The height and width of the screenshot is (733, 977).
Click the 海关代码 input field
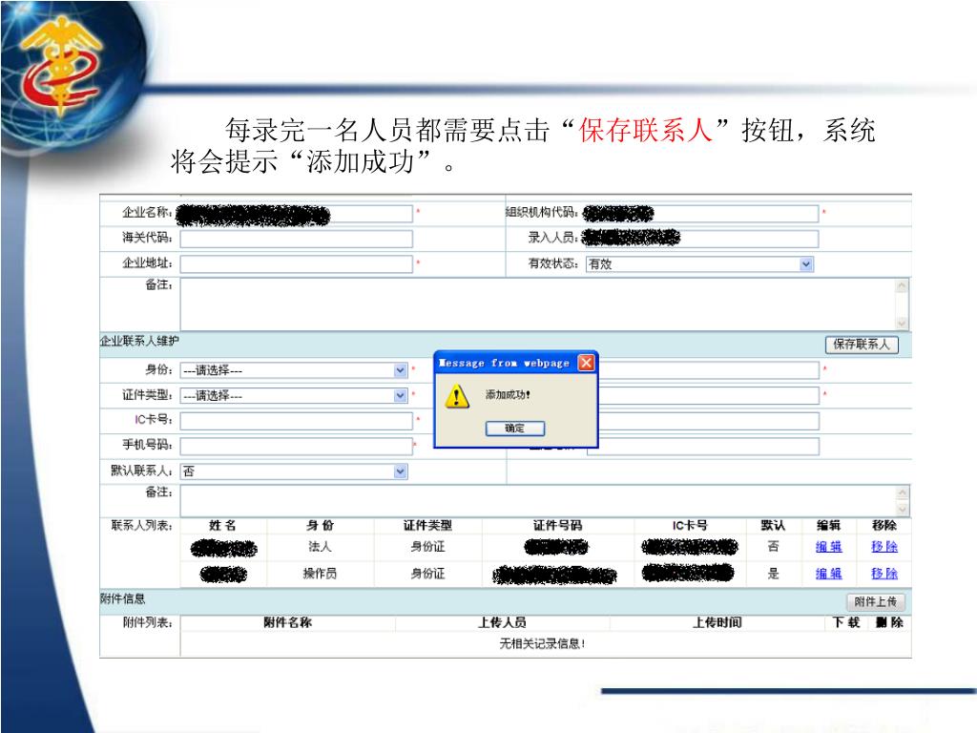(x=296, y=239)
